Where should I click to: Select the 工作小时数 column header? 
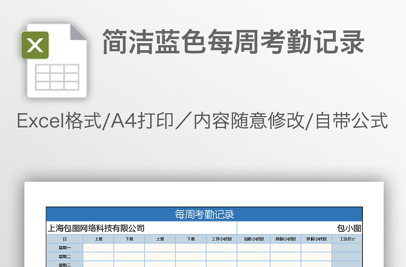(222, 239)
